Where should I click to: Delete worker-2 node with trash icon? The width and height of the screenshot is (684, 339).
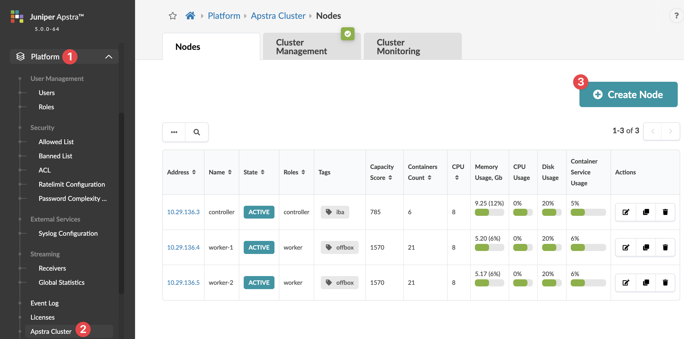(665, 283)
